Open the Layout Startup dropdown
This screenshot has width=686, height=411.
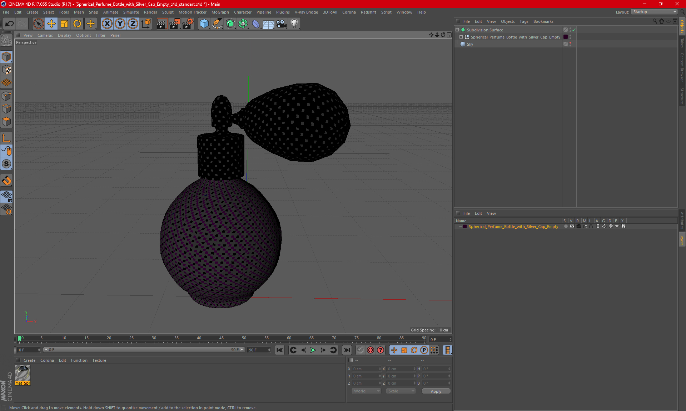(x=654, y=12)
